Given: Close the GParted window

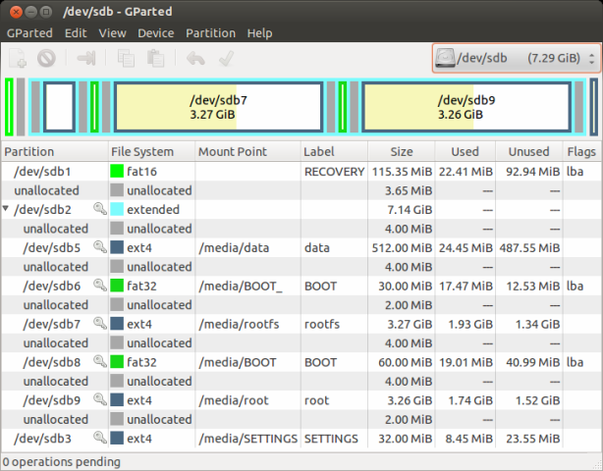Looking at the screenshot, I should click(x=16, y=12).
